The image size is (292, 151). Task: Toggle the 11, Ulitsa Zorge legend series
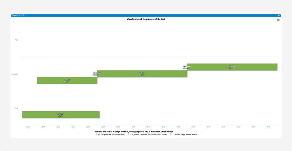184,134
